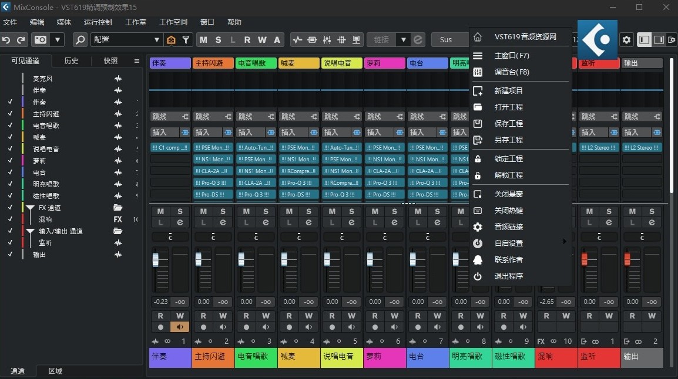The width and height of the screenshot is (678, 379).
Task: Open the MixConsole settings gear icon top-right
Action: pos(626,40)
